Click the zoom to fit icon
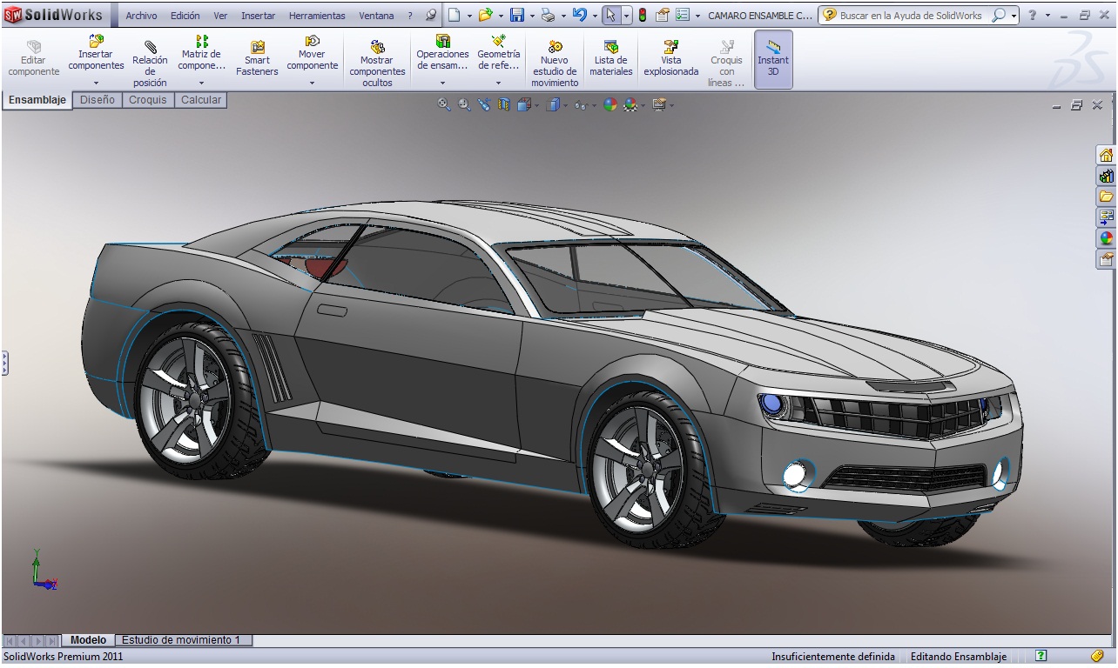Viewport: 1118px width, 668px height. click(444, 105)
